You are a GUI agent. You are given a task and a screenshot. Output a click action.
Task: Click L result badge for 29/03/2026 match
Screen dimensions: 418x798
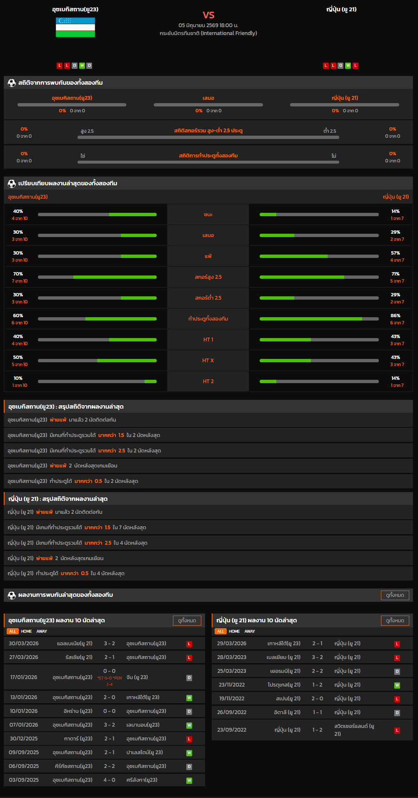397,644
